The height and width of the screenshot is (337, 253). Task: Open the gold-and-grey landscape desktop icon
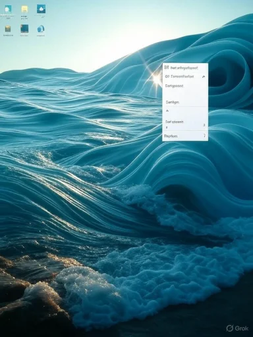tap(8, 29)
